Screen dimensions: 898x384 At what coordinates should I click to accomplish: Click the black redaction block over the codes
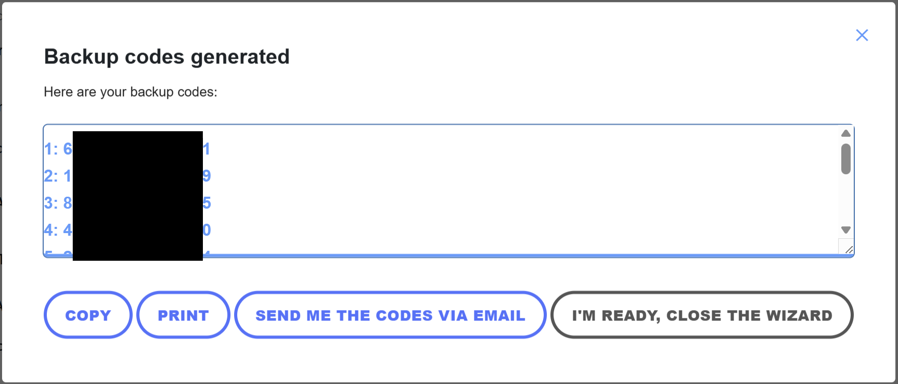pyautogui.click(x=138, y=196)
